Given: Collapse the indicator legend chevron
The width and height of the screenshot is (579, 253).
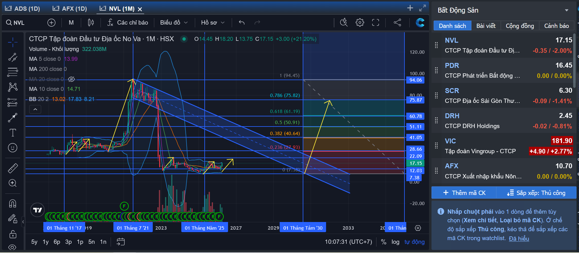Looking at the screenshot, I should point(35,109).
